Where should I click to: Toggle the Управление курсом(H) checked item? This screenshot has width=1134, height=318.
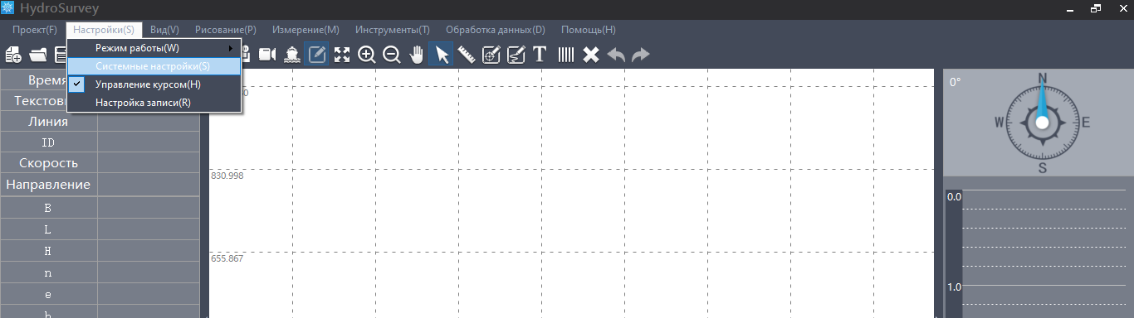[154, 84]
